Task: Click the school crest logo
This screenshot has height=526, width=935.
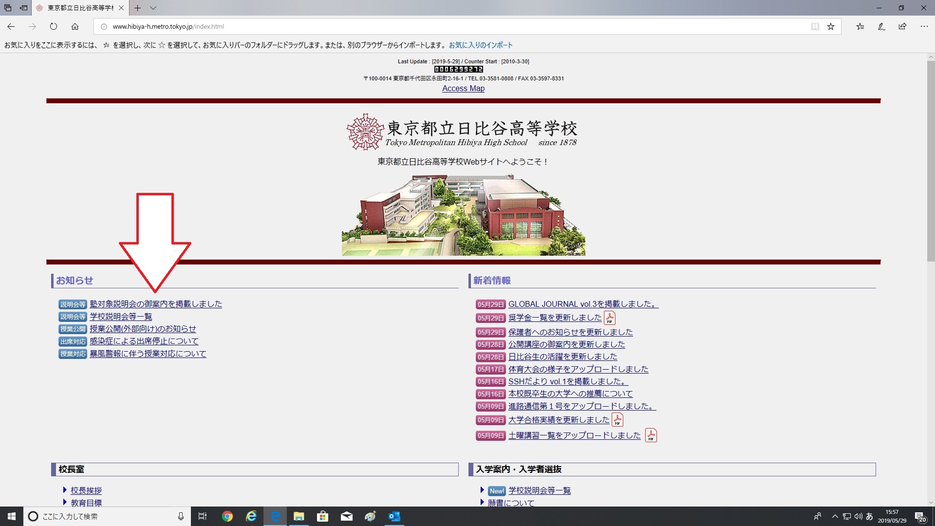Action: (x=365, y=131)
